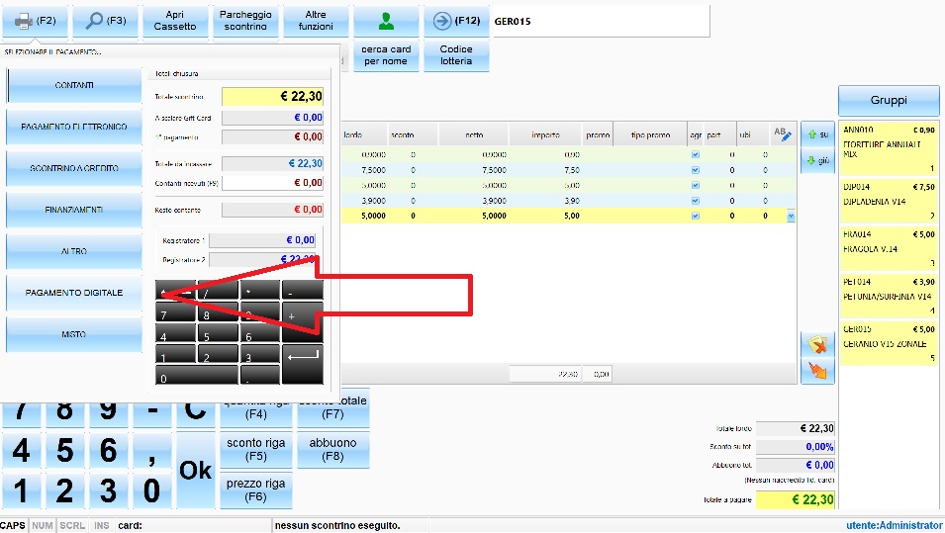Tap 7 on the black payment keypad
The image size is (945, 533).
pos(175,311)
